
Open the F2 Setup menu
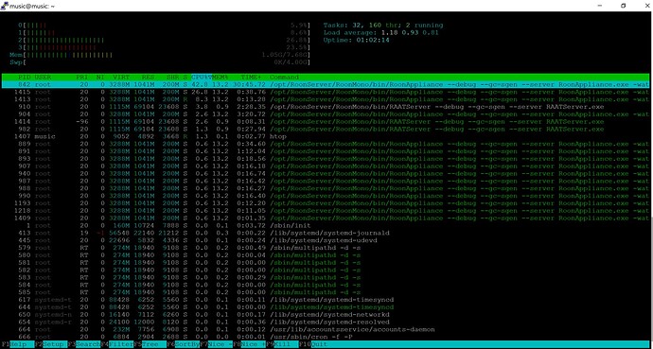tap(51, 344)
